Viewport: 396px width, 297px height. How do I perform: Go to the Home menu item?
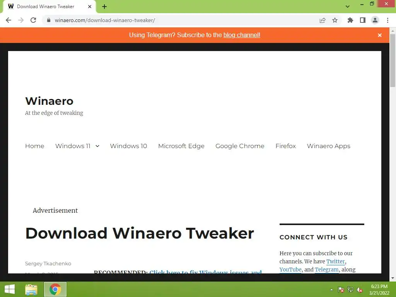tap(34, 146)
